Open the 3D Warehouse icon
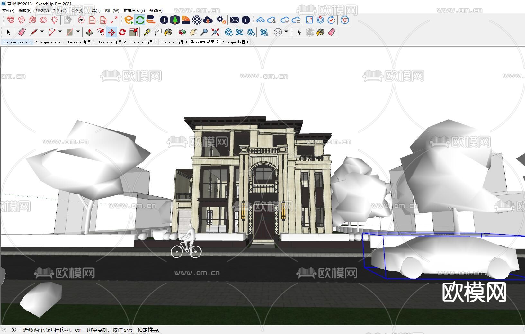This screenshot has height=334, width=525. (228, 32)
